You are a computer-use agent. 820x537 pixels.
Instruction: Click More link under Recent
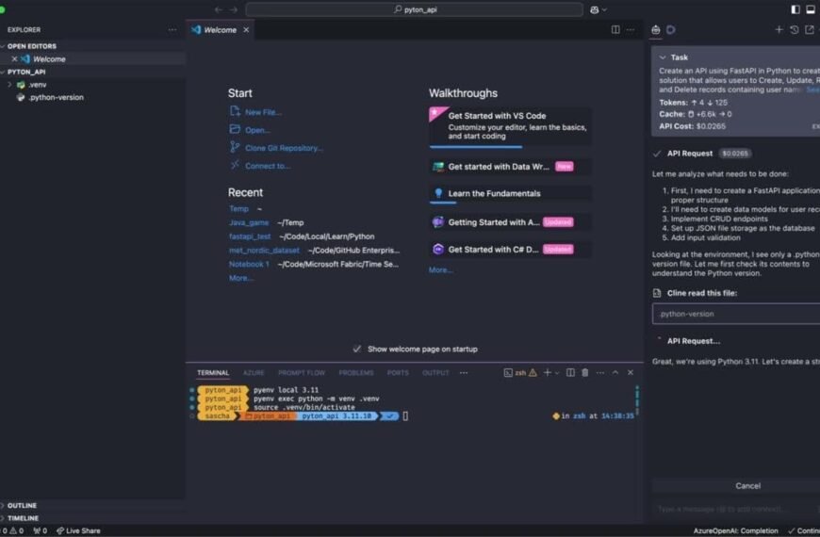click(241, 278)
